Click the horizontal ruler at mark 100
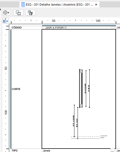Viewport: 120px width, 152px height. coord(98,21)
